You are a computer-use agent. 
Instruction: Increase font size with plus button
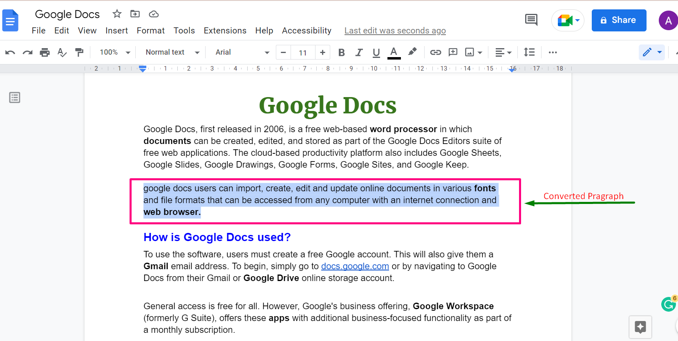(322, 52)
